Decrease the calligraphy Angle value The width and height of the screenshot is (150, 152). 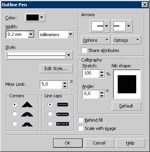[x=102, y=96]
